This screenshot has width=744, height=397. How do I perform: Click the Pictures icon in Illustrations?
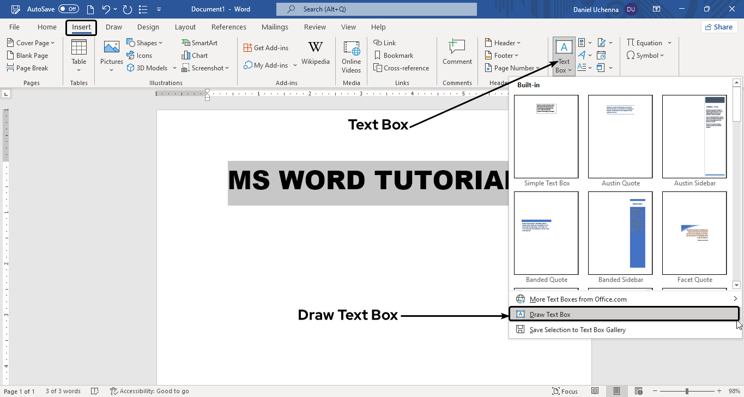point(111,48)
